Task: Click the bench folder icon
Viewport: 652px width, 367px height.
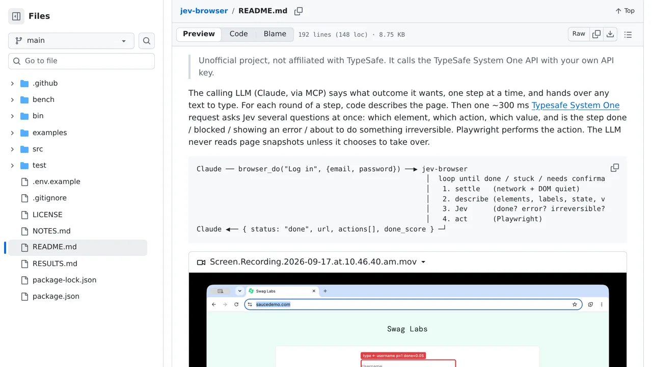Action: 24,99
